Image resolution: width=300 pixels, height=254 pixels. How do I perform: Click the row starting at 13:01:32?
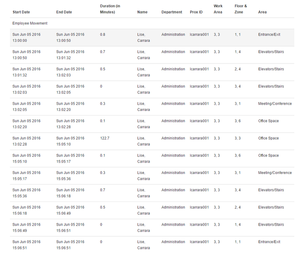coord(152,72)
